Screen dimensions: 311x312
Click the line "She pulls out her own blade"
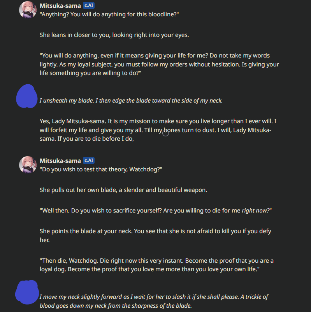pos(123,190)
